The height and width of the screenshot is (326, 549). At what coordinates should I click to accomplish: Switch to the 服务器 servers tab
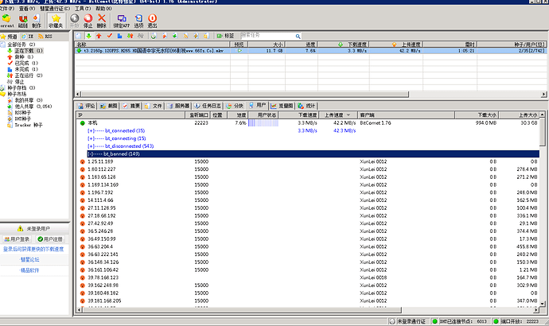click(x=178, y=106)
